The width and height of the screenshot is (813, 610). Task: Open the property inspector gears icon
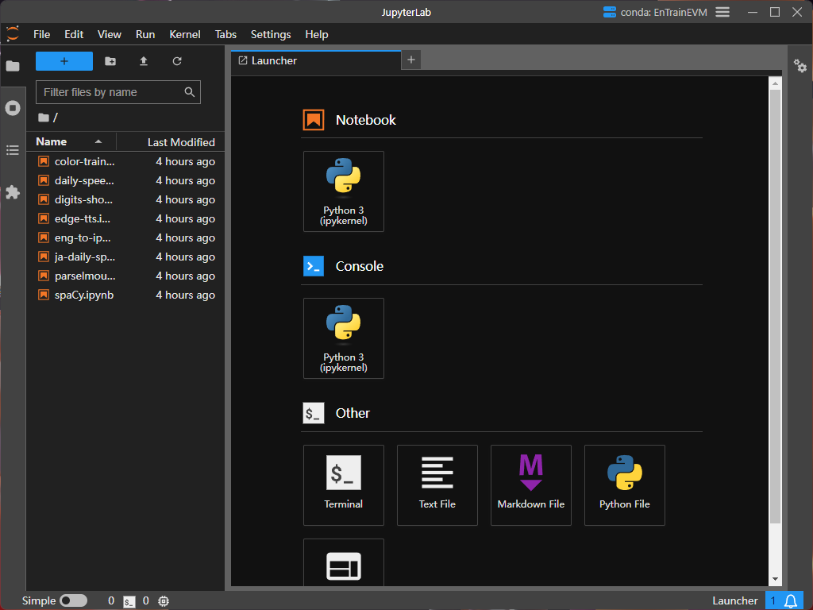(x=800, y=67)
